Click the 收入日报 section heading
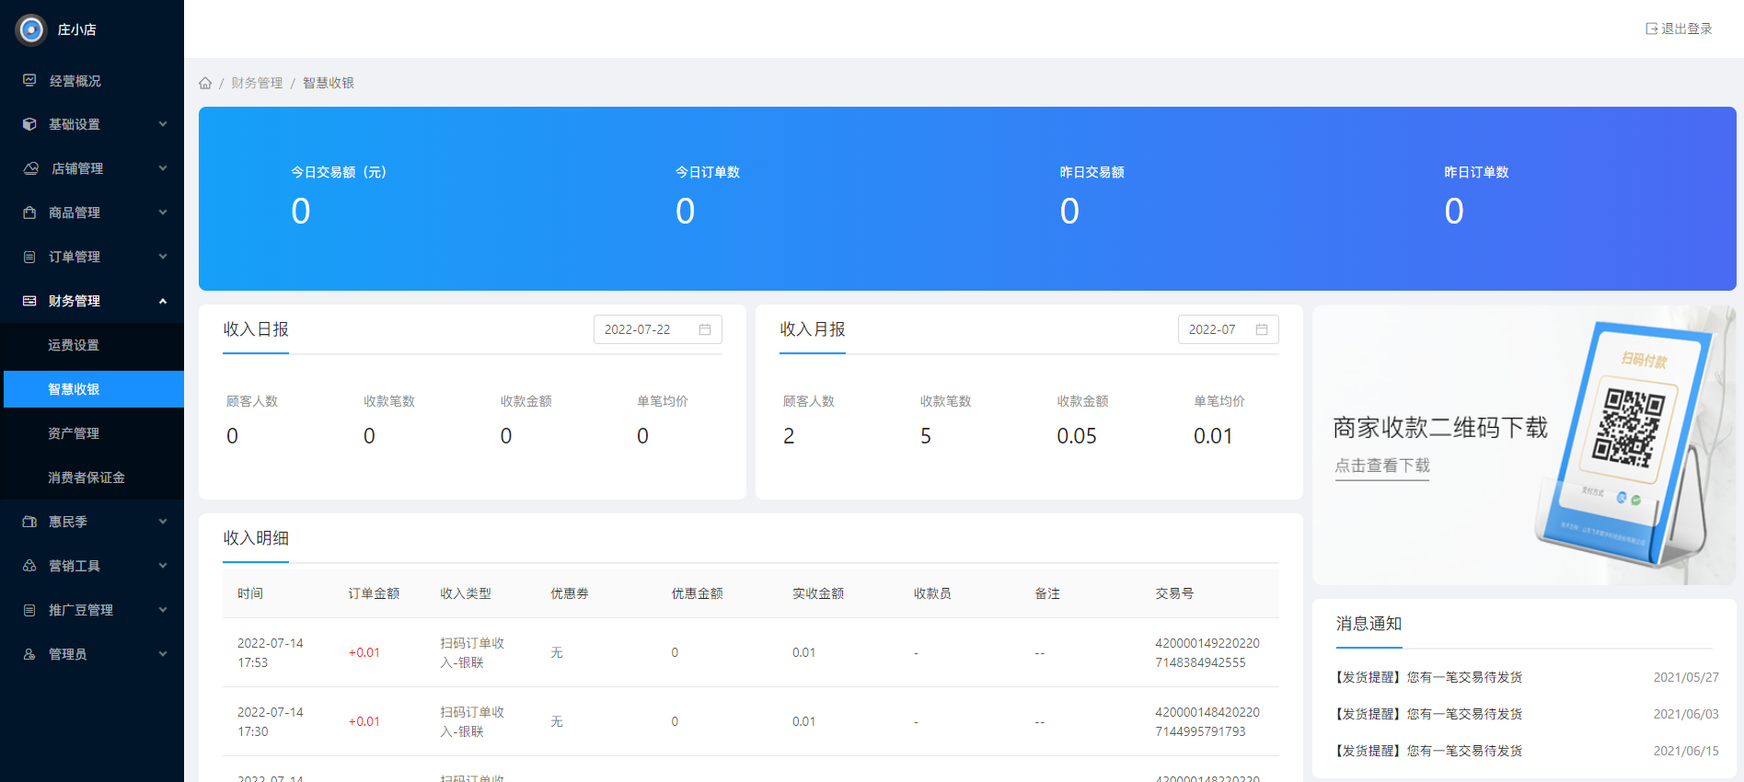 tap(256, 329)
